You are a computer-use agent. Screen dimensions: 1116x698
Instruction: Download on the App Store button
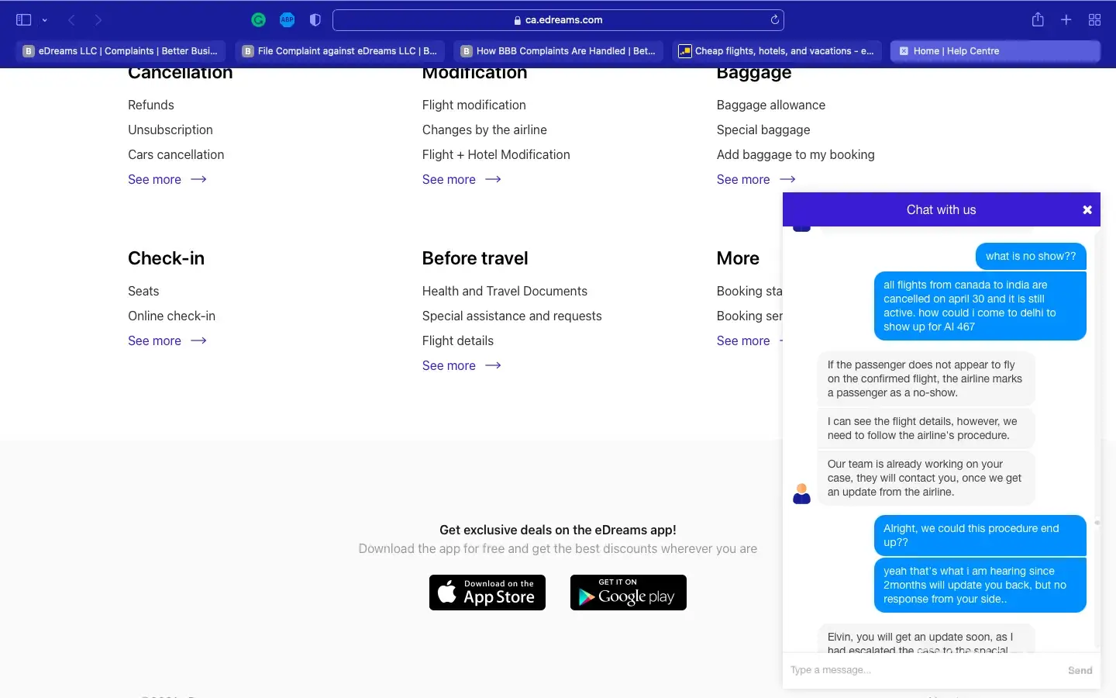click(487, 593)
